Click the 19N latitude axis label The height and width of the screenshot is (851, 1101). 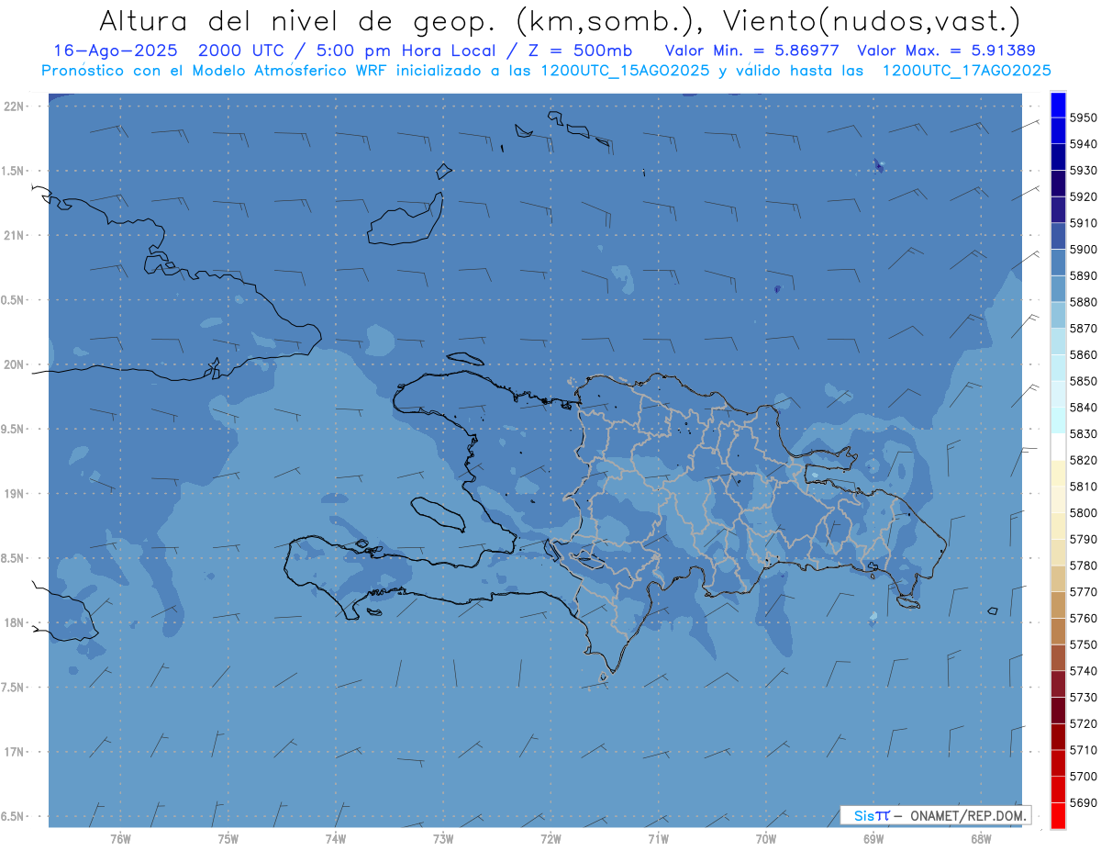(x=16, y=494)
